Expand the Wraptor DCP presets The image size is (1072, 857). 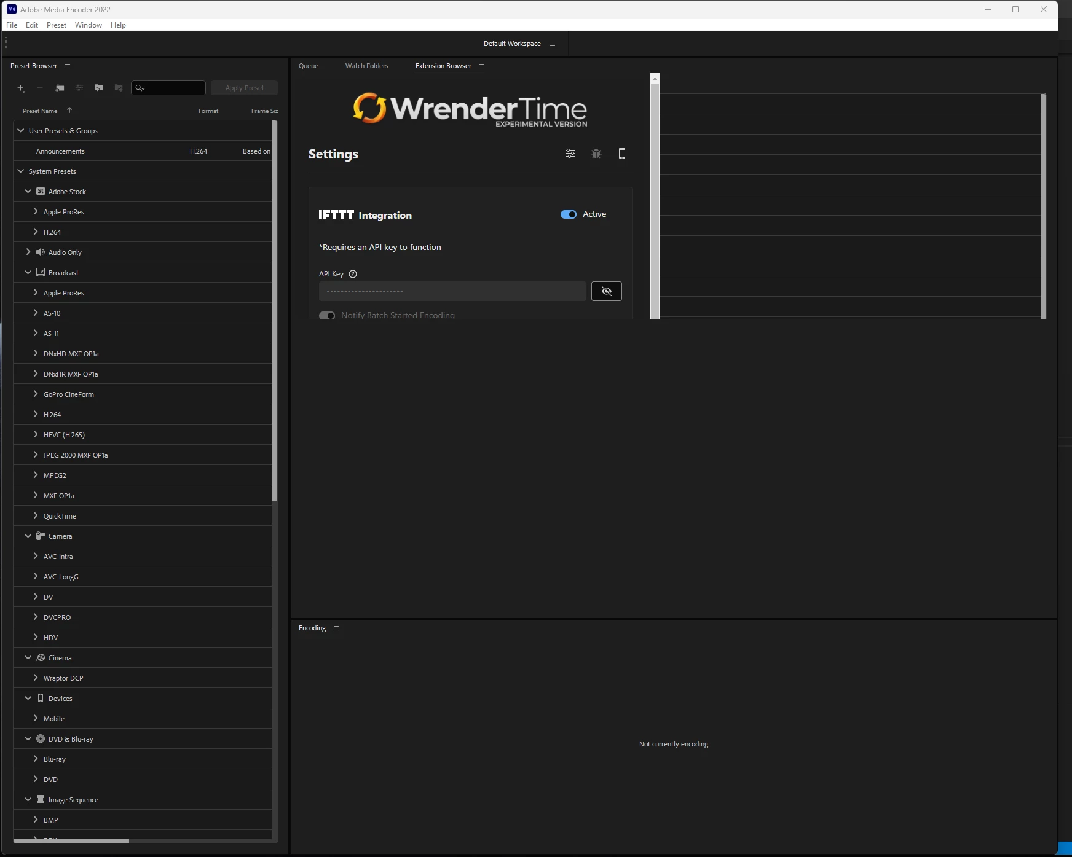(x=36, y=678)
